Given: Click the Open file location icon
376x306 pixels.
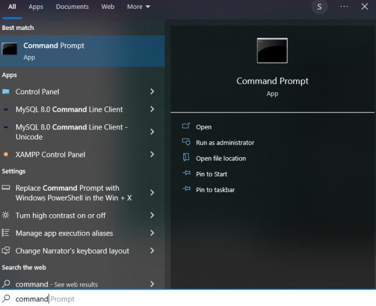Looking at the screenshot, I should point(186,158).
